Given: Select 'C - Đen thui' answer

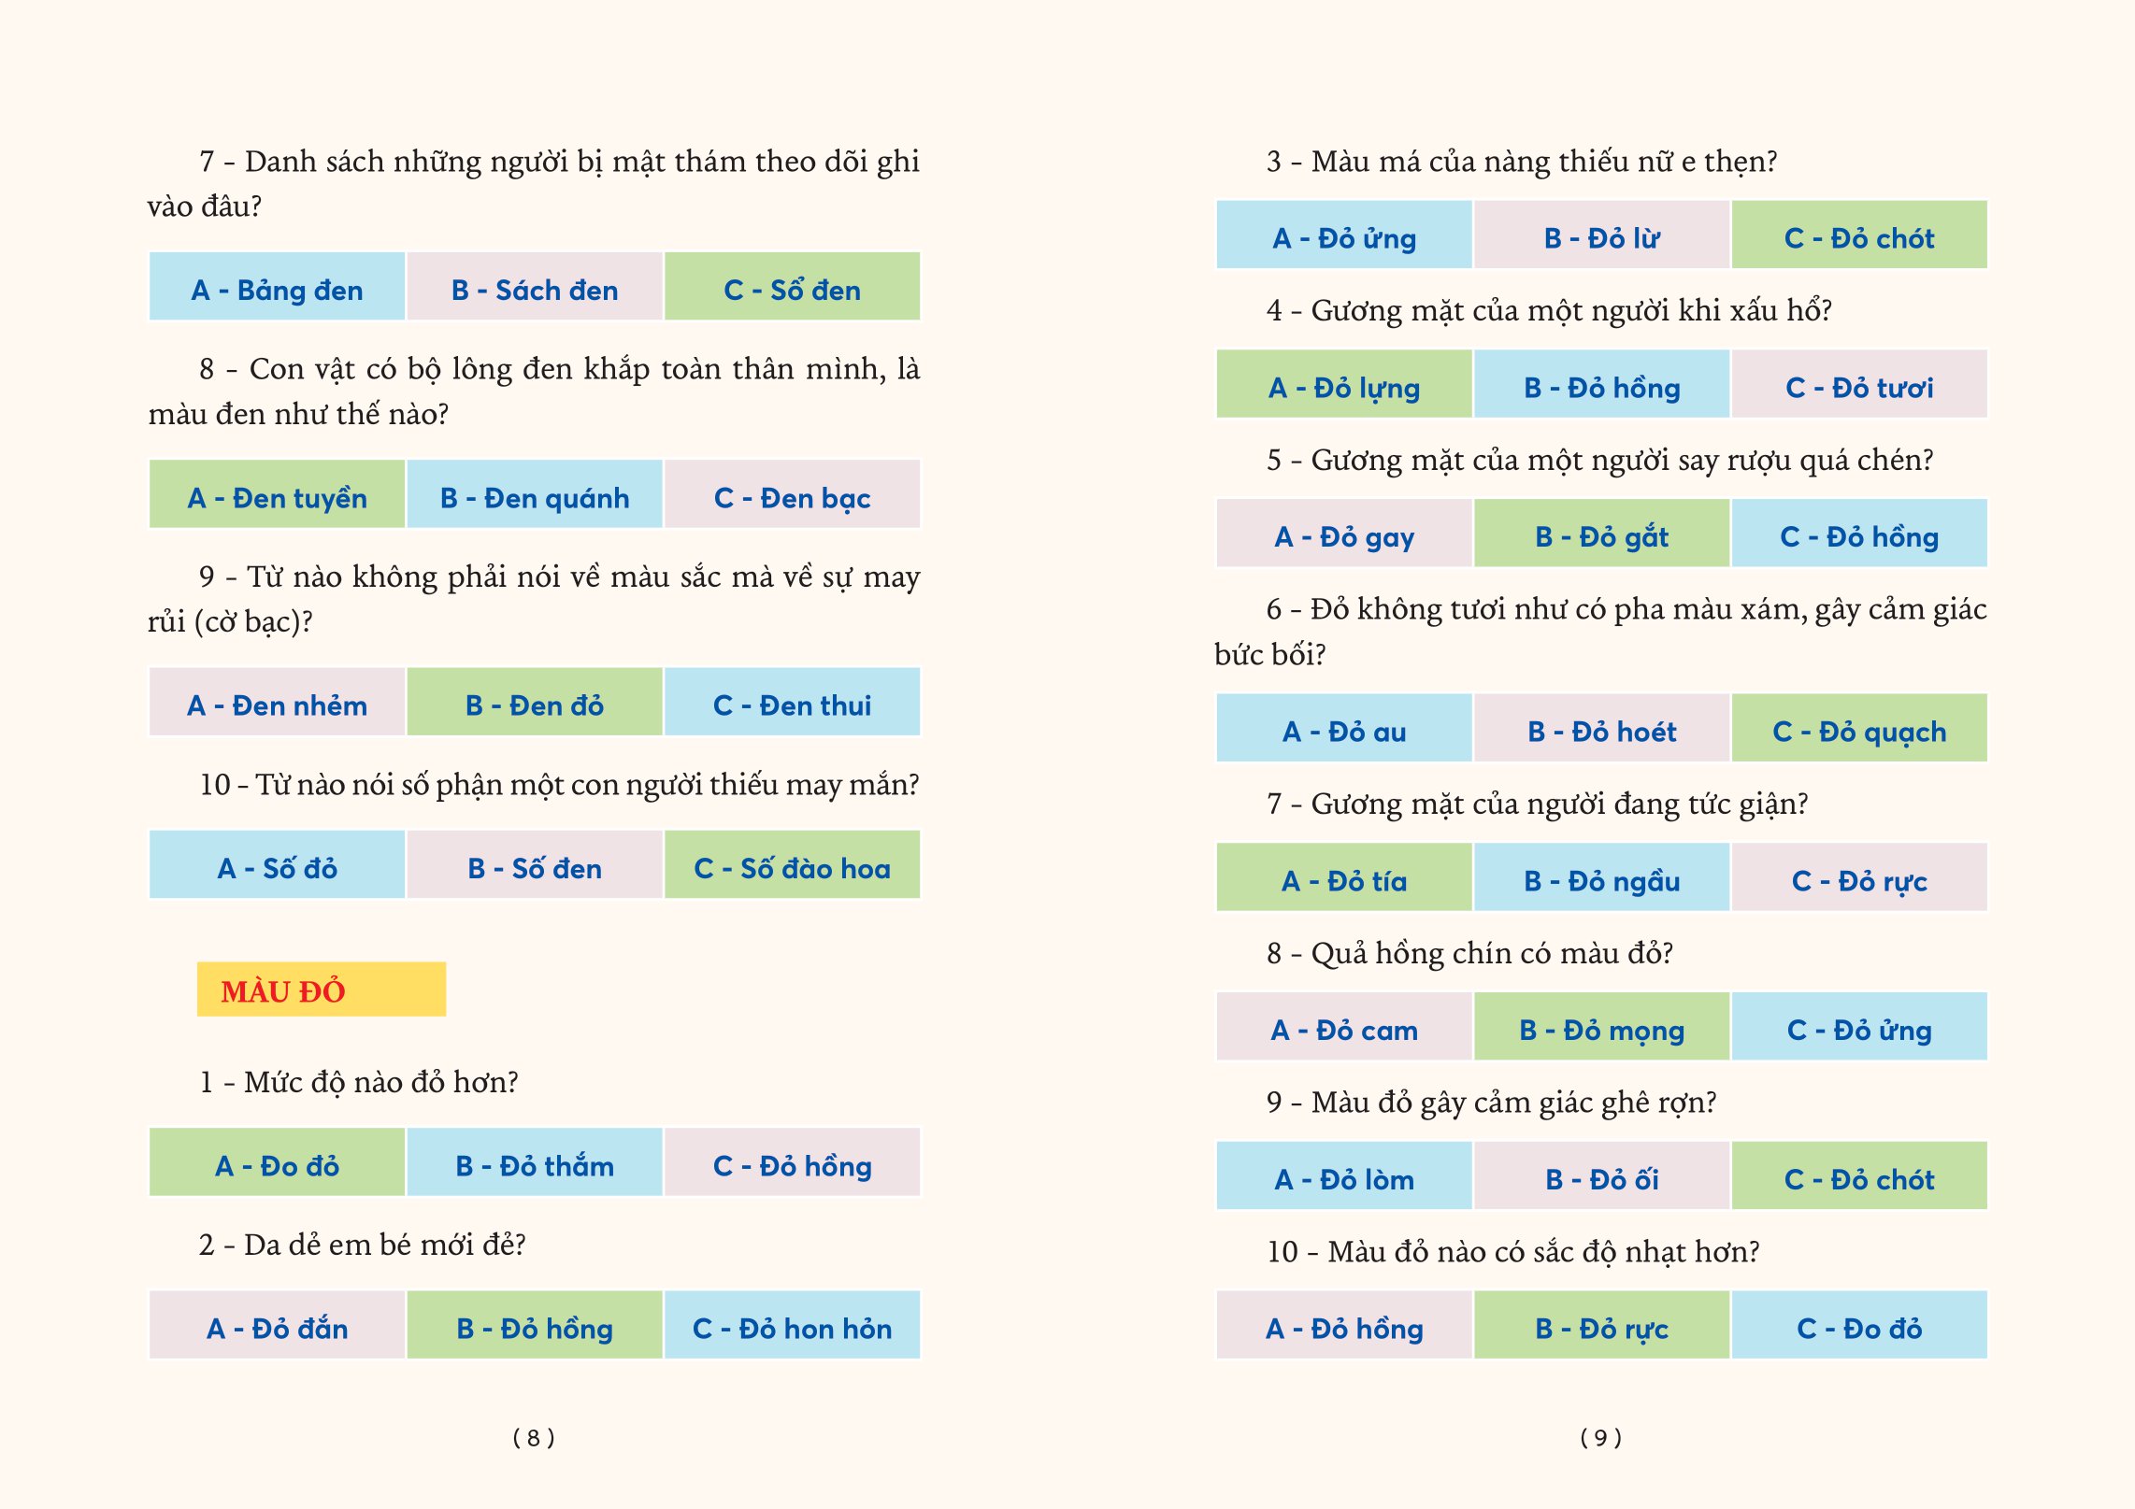Looking at the screenshot, I should pyautogui.click(x=792, y=704).
